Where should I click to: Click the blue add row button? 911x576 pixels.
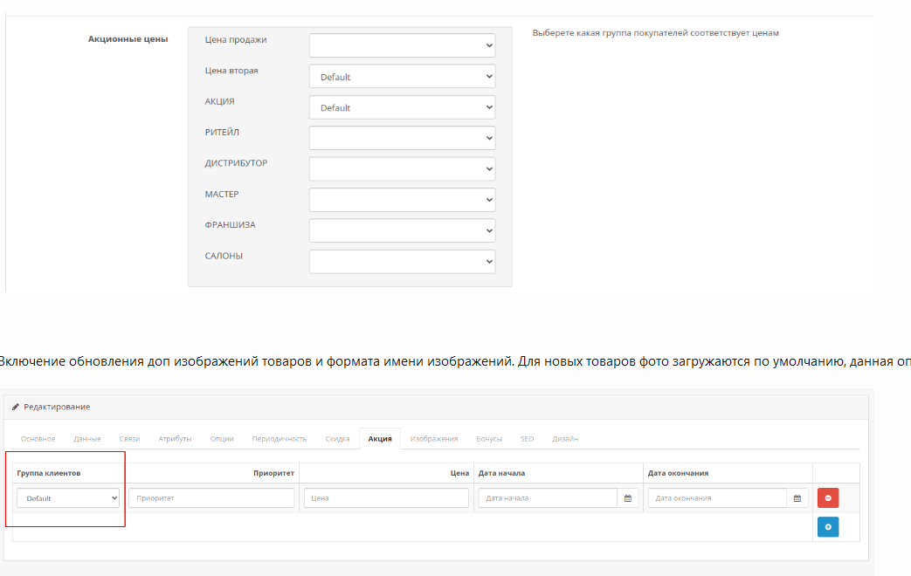[827, 527]
